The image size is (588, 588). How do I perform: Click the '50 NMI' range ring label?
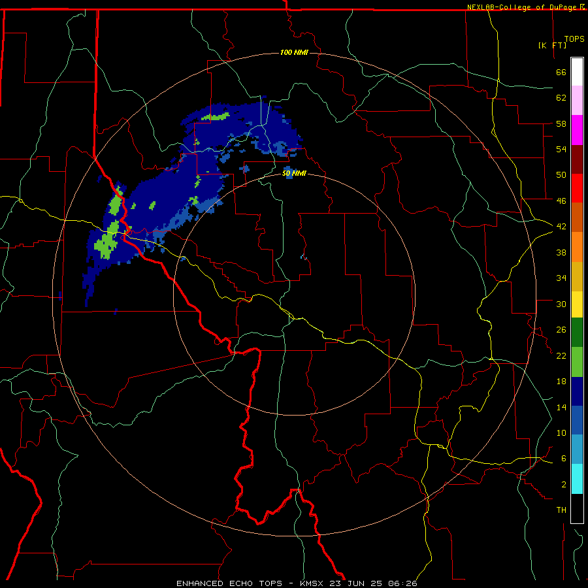tap(294, 173)
